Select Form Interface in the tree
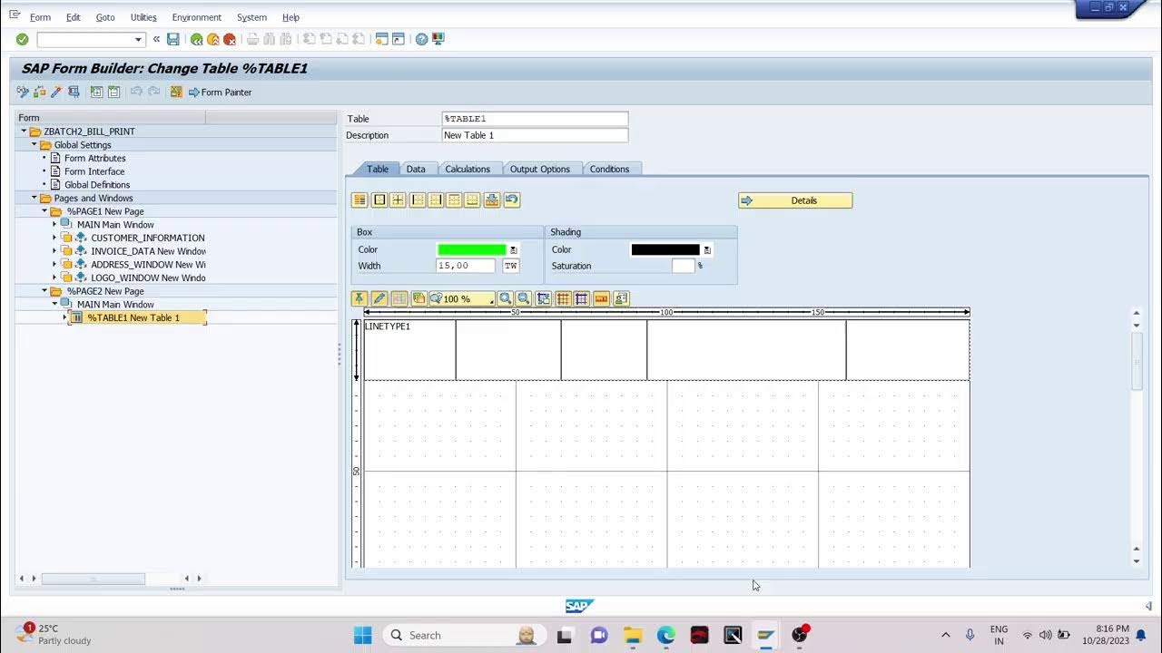Screen dimensions: 1162x653 tap(94, 171)
